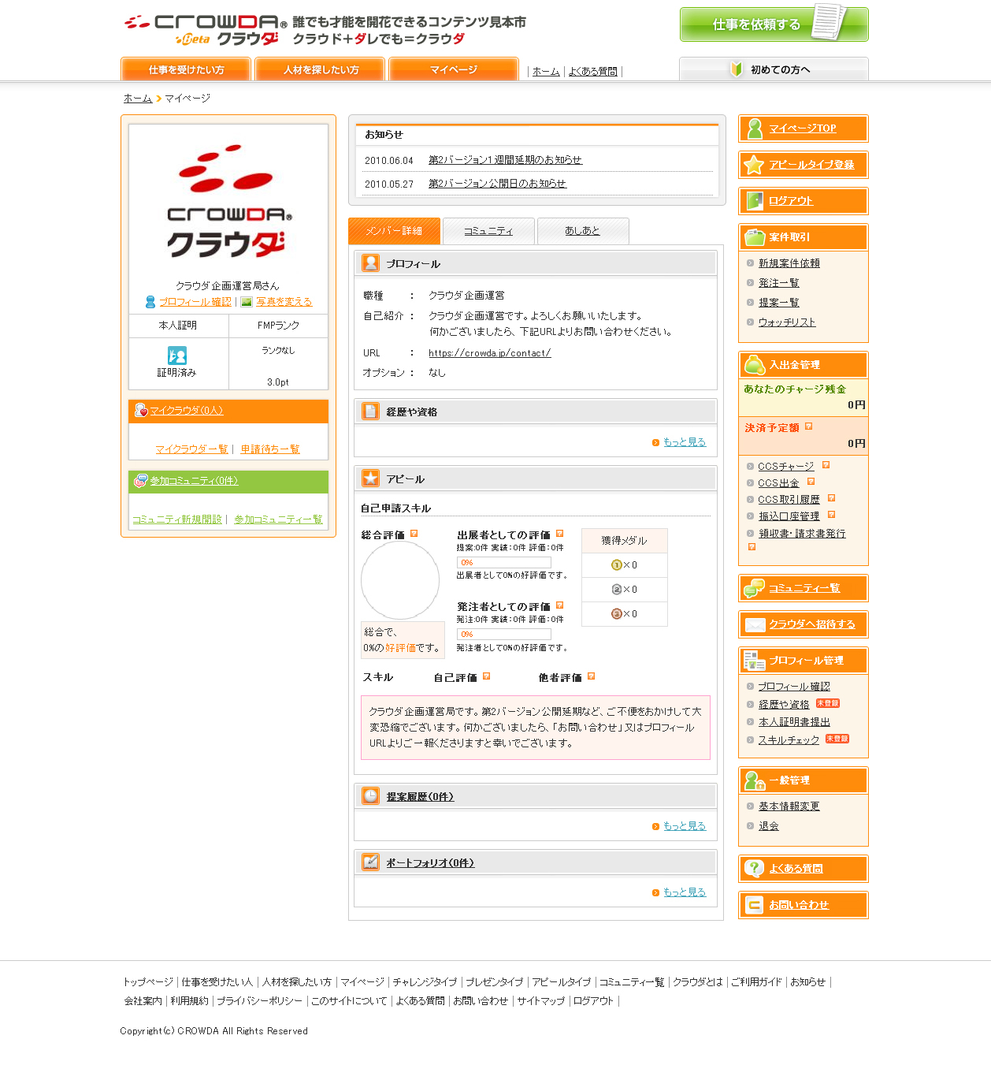Follow the https://crowda.jp/contact/ URL link

[490, 353]
